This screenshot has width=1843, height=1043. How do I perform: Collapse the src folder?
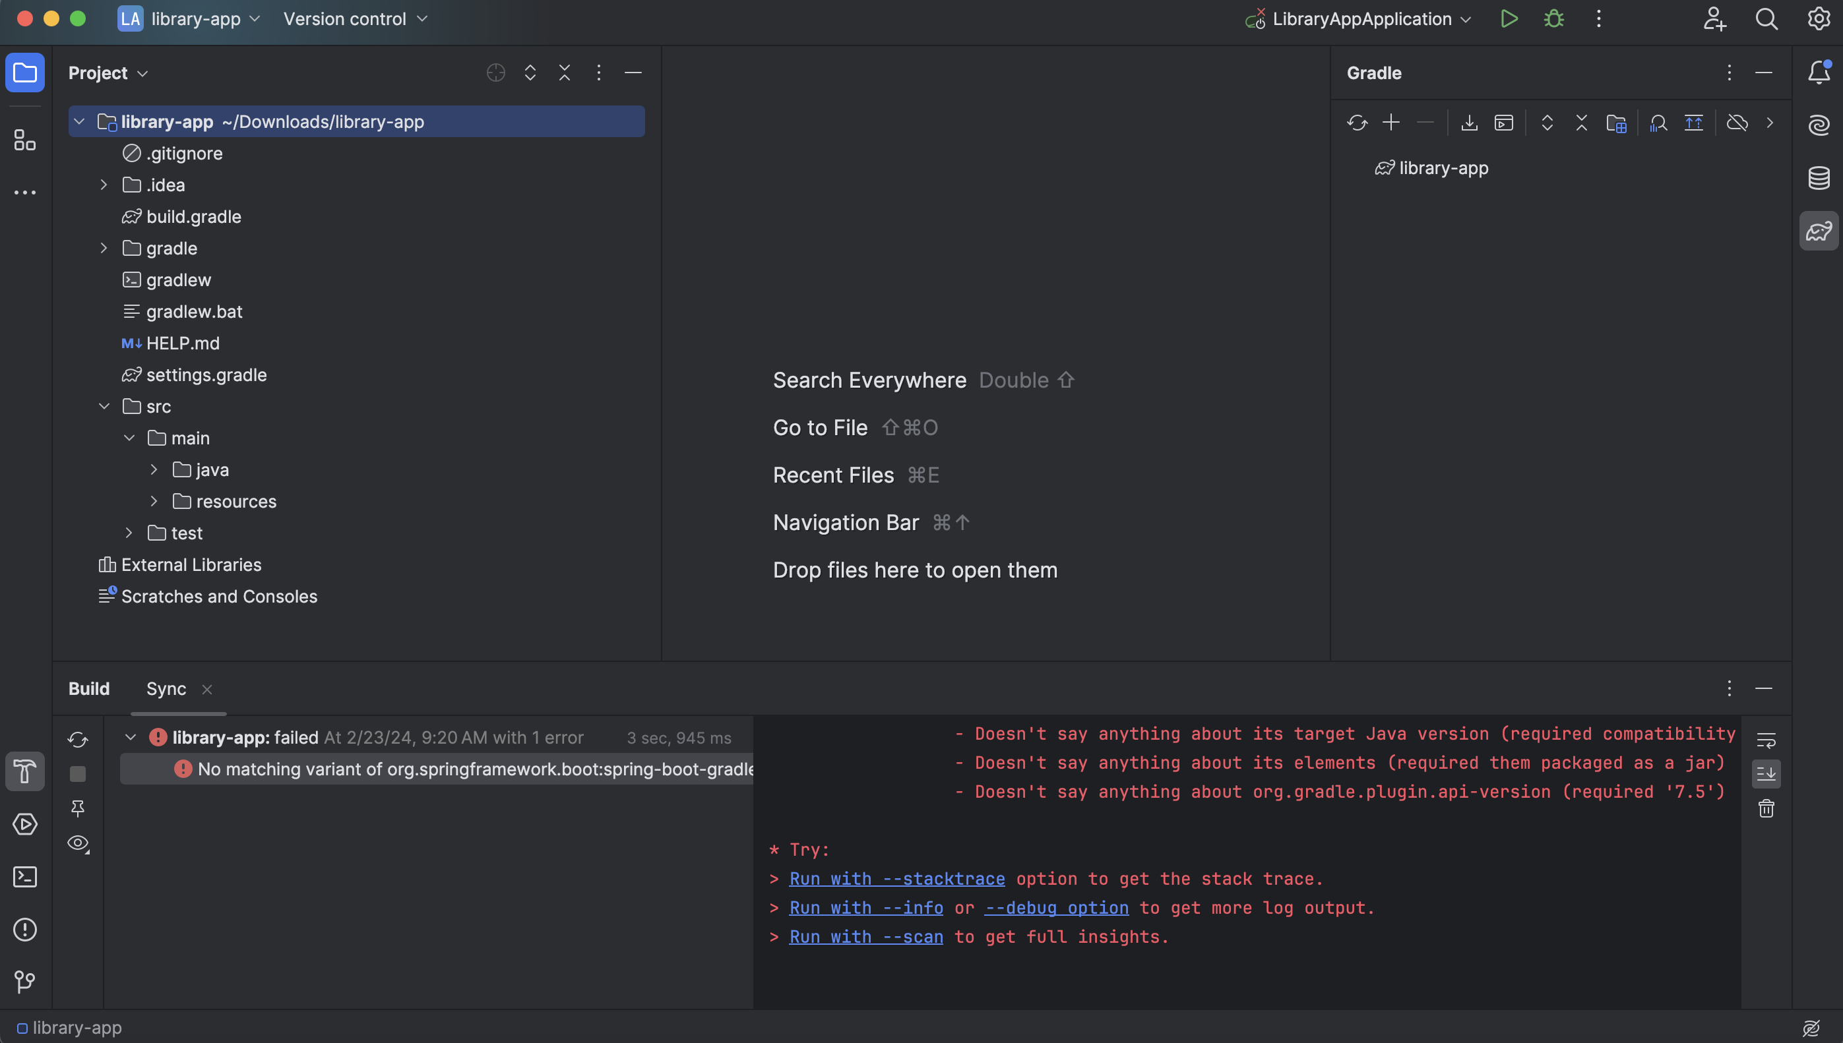104,406
